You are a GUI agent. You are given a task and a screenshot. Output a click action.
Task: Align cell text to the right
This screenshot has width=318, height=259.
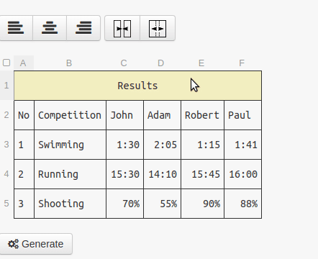coord(83,28)
